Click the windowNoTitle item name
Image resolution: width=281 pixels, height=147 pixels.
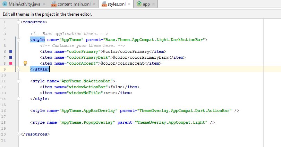85,93
